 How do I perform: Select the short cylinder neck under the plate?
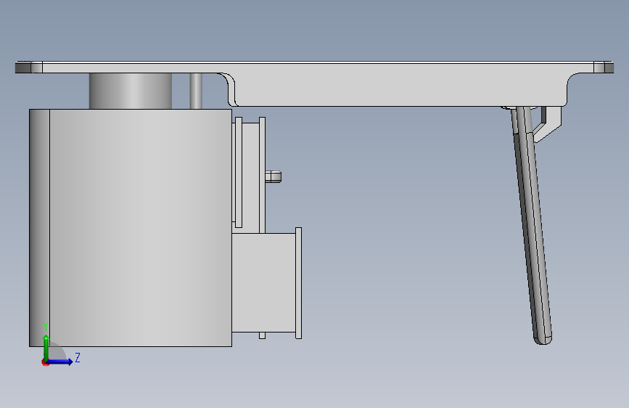pyautogui.click(x=131, y=91)
